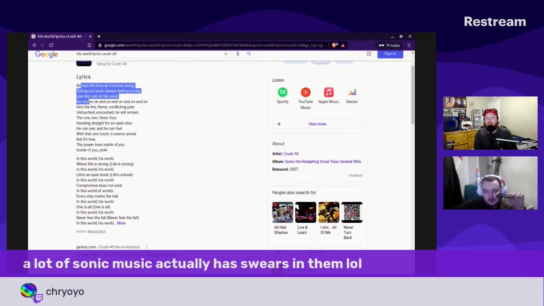The width and height of the screenshot is (544, 306).
Task: Click lyric line 'Compromise does not exist'
Action: [x=99, y=185]
